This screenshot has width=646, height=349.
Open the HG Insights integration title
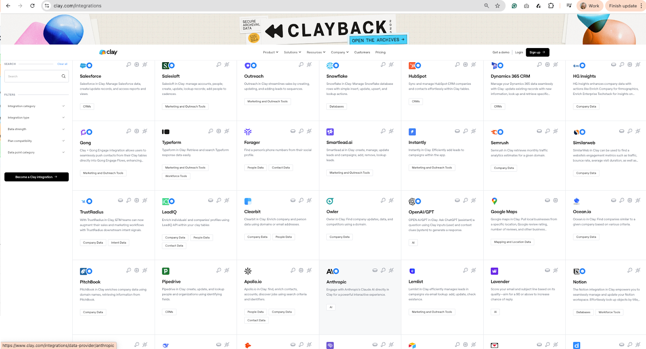click(584, 76)
